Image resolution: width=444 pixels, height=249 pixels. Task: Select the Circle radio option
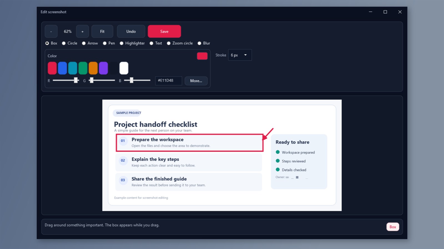(69, 43)
